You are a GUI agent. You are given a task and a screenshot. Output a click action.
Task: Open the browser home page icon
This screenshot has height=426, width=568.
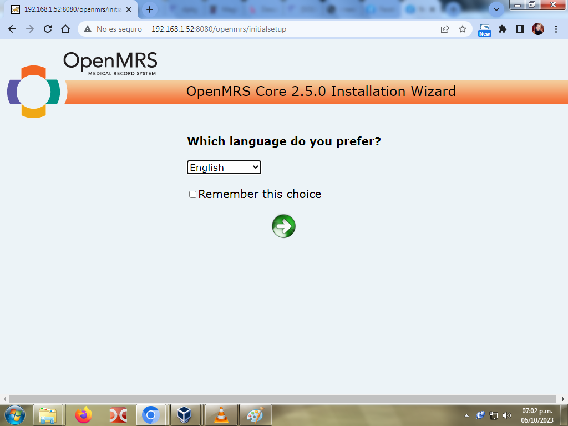click(65, 29)
